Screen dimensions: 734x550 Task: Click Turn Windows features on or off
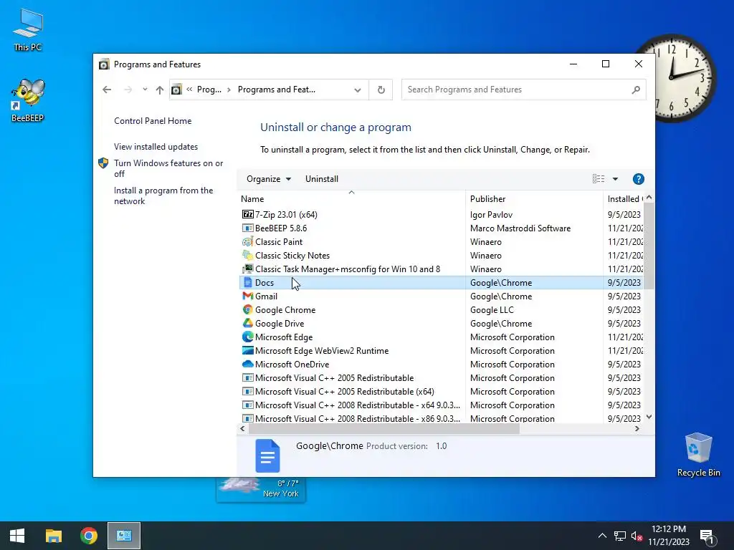pyautogui.click(x=168, y=168)
